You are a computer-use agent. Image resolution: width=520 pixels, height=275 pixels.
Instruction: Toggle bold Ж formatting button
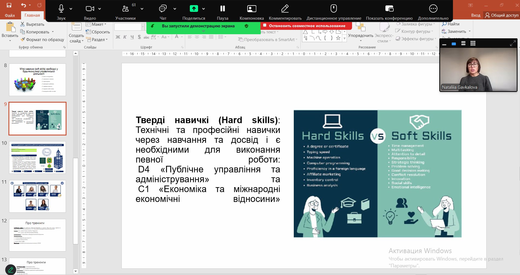pyautogui.click(x=118, y=37)
